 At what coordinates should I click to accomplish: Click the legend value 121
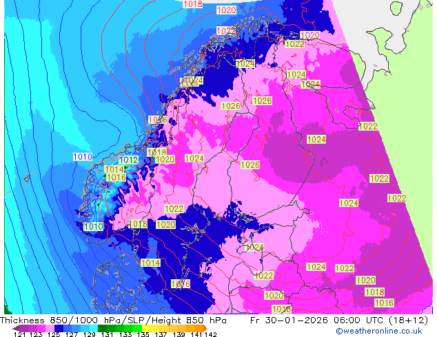pyautogui.click(x=19, y=334)
